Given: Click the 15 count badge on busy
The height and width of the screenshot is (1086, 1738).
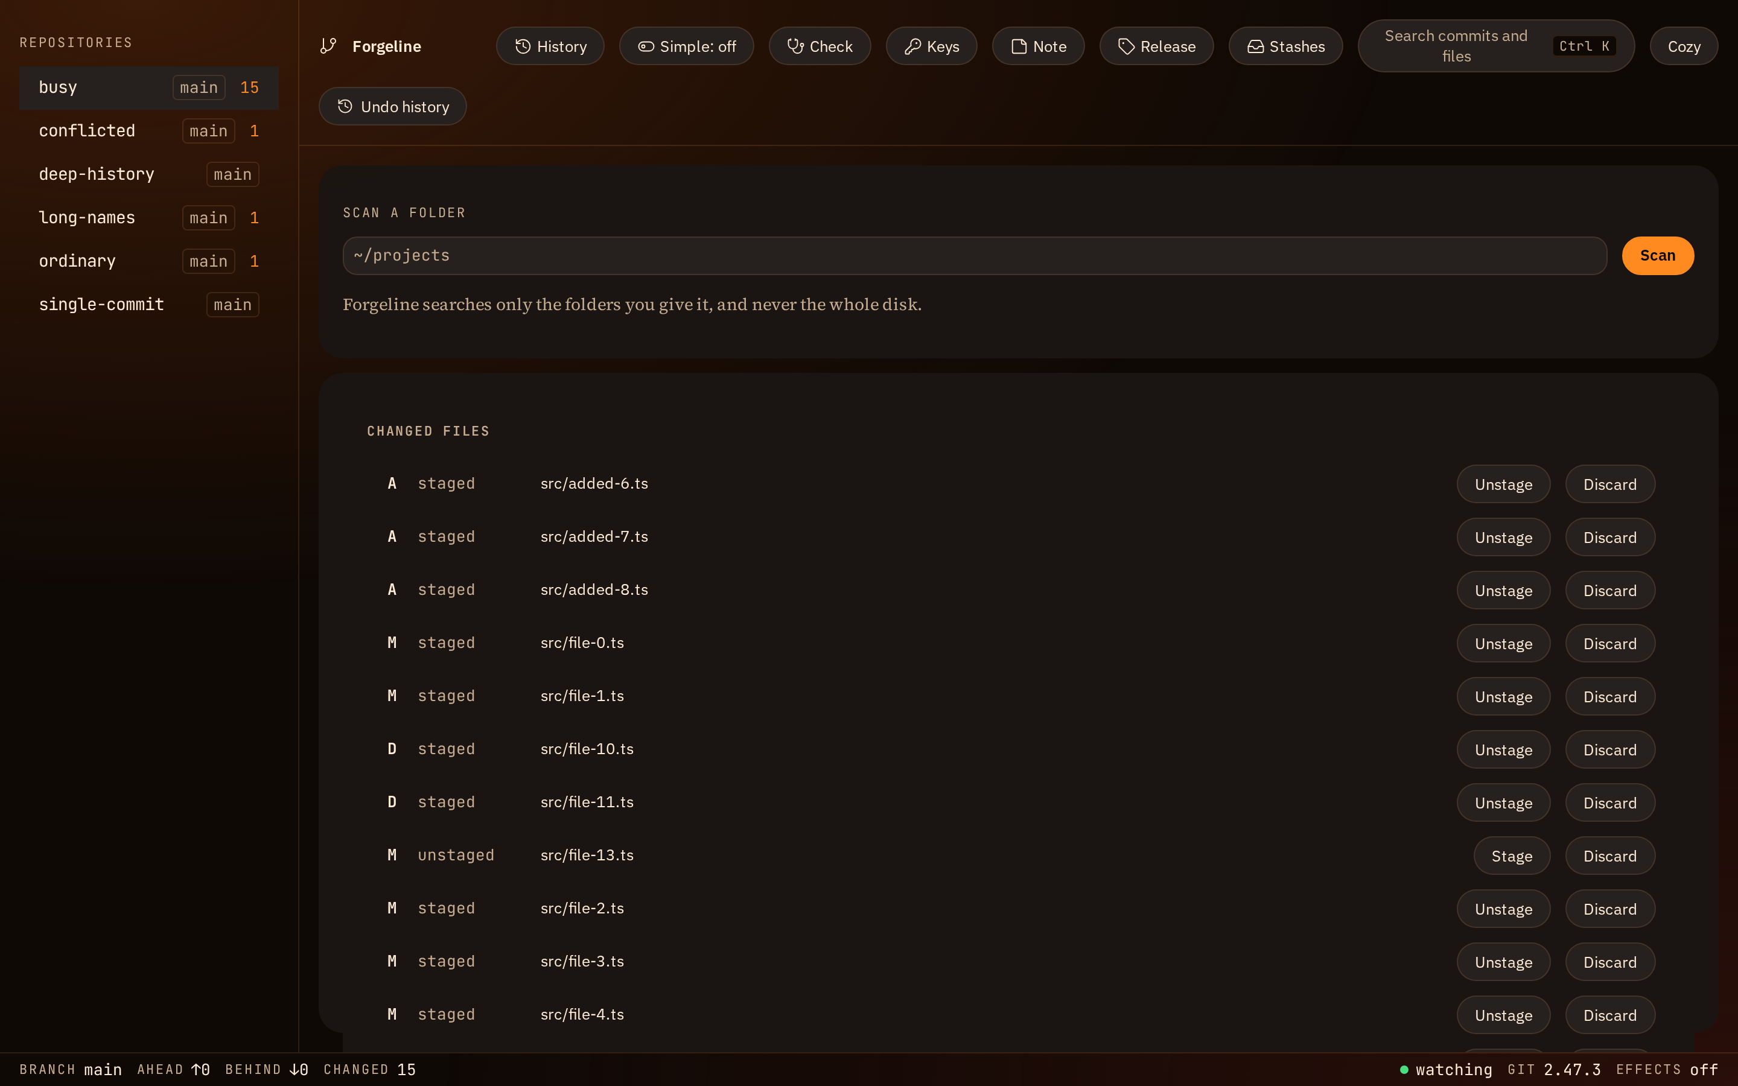Looking at the screenshot, I should pos(249,87).
